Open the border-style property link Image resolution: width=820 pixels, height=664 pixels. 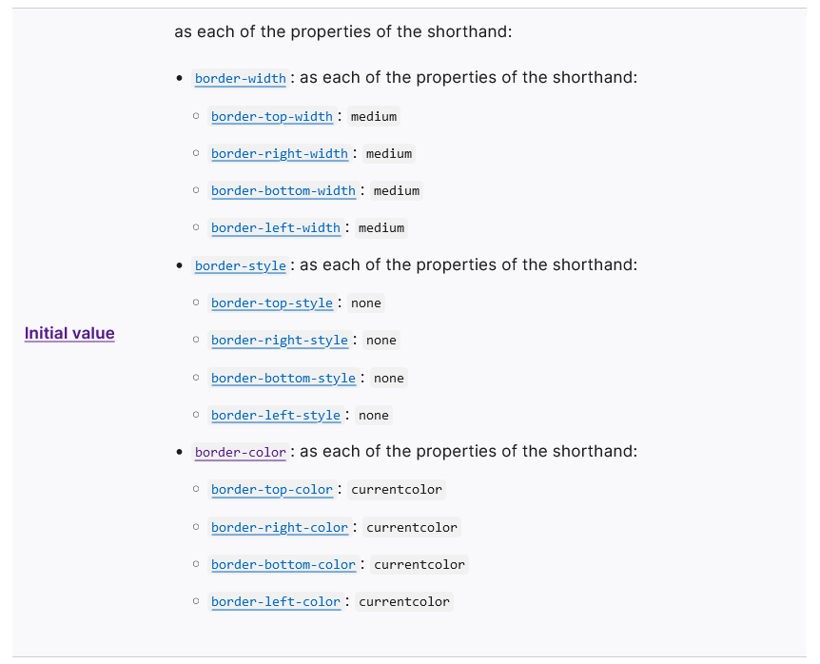point(241,265)
